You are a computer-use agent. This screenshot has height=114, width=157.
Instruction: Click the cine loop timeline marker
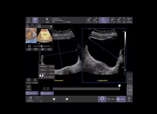[x=119, y=86]
